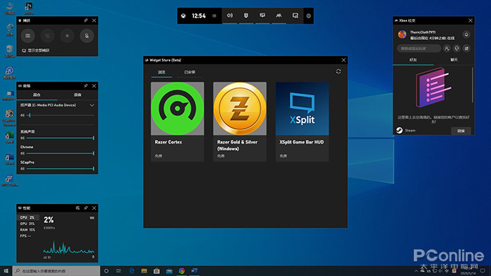This screenshot has width=491, height=276.
Task: Open File Explorer from taskbar
Action: point(144,271)
